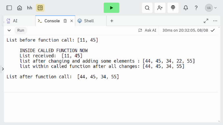Expand the console pane to fullscreen
223x125 pixels.
[x=206, y=21]
